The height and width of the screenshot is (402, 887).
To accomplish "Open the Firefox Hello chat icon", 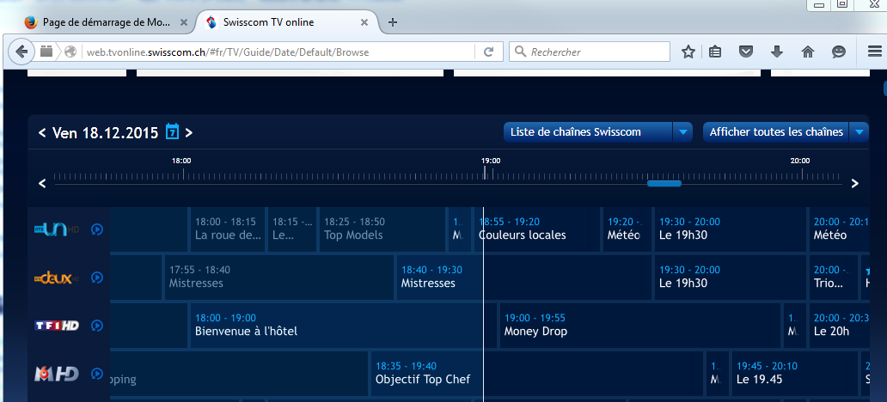I will 838,52.
